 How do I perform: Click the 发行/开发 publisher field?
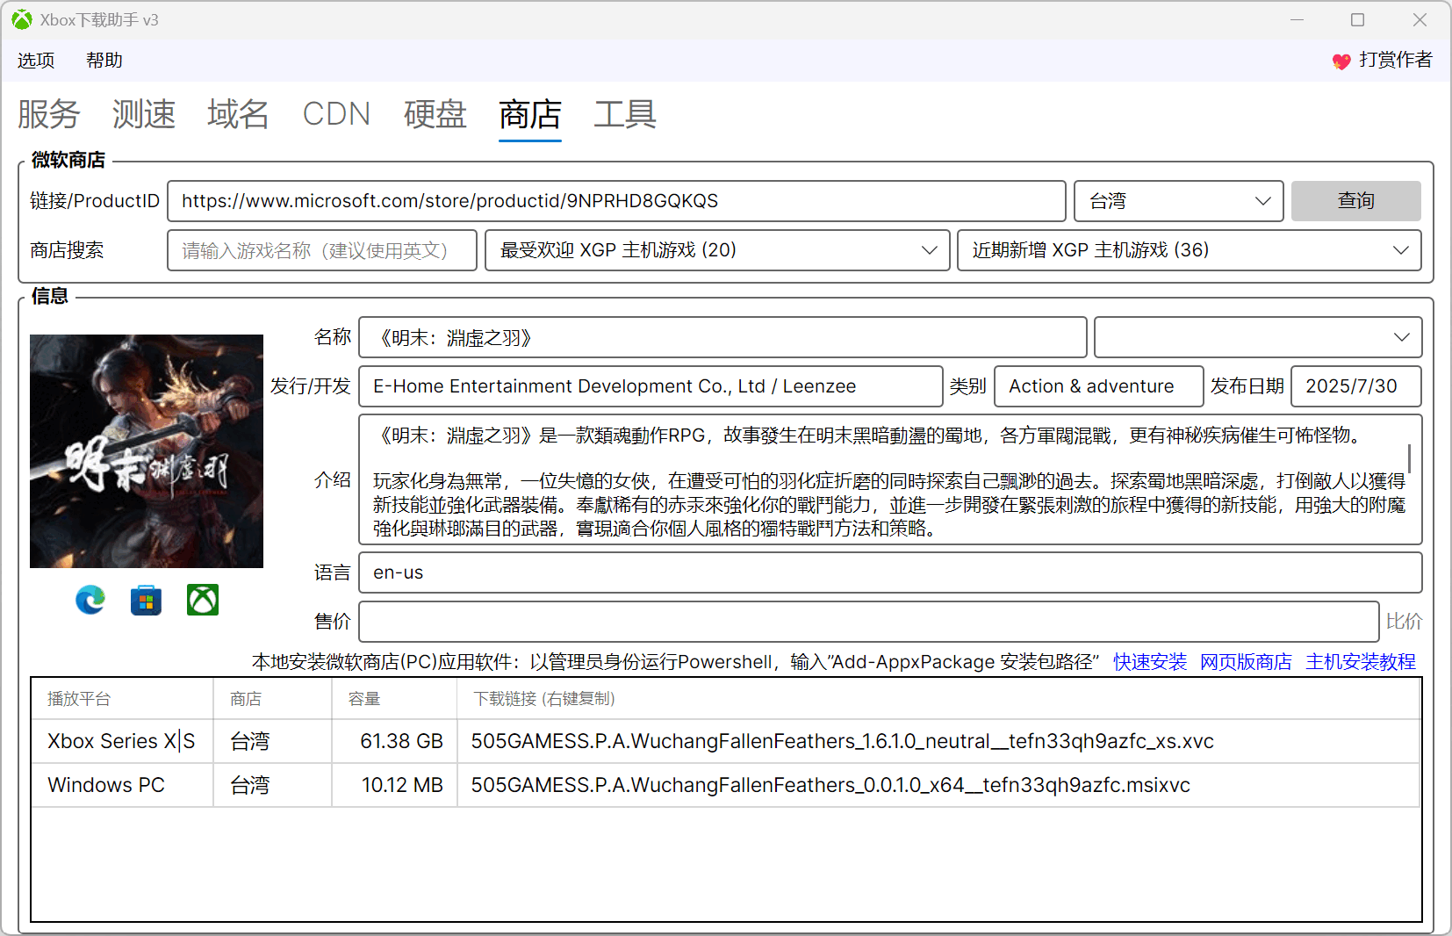coord(651,386)
